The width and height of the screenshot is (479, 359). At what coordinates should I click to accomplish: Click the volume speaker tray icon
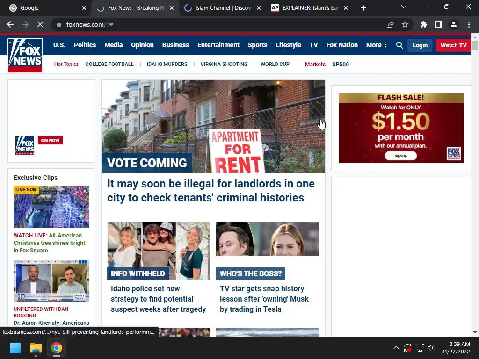(x=431, y=348)
